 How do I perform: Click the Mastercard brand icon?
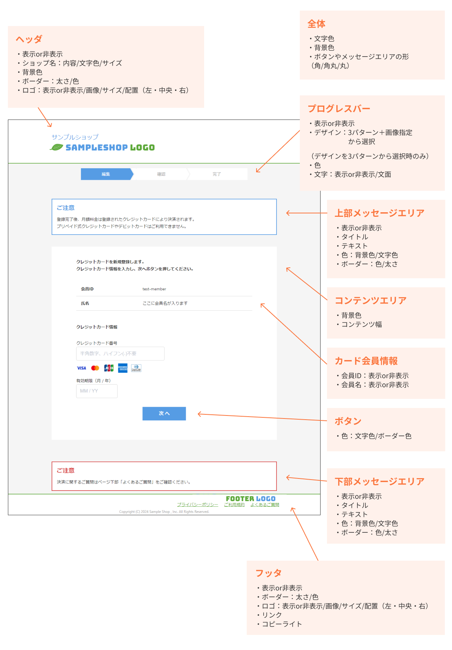(95, 368)
